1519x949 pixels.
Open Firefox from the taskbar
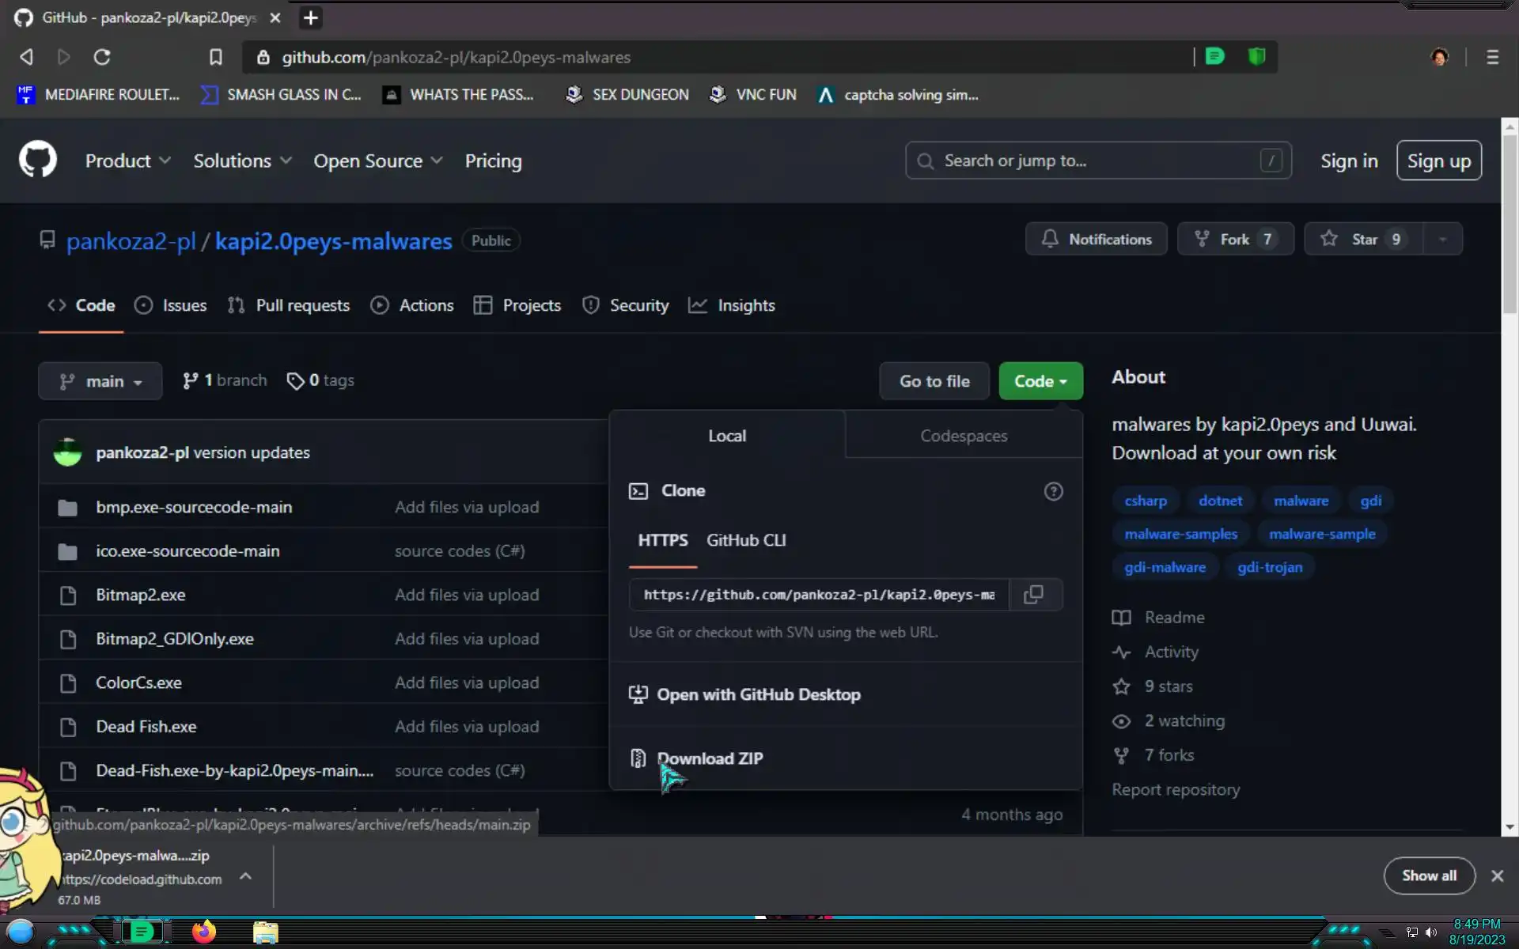203,932
